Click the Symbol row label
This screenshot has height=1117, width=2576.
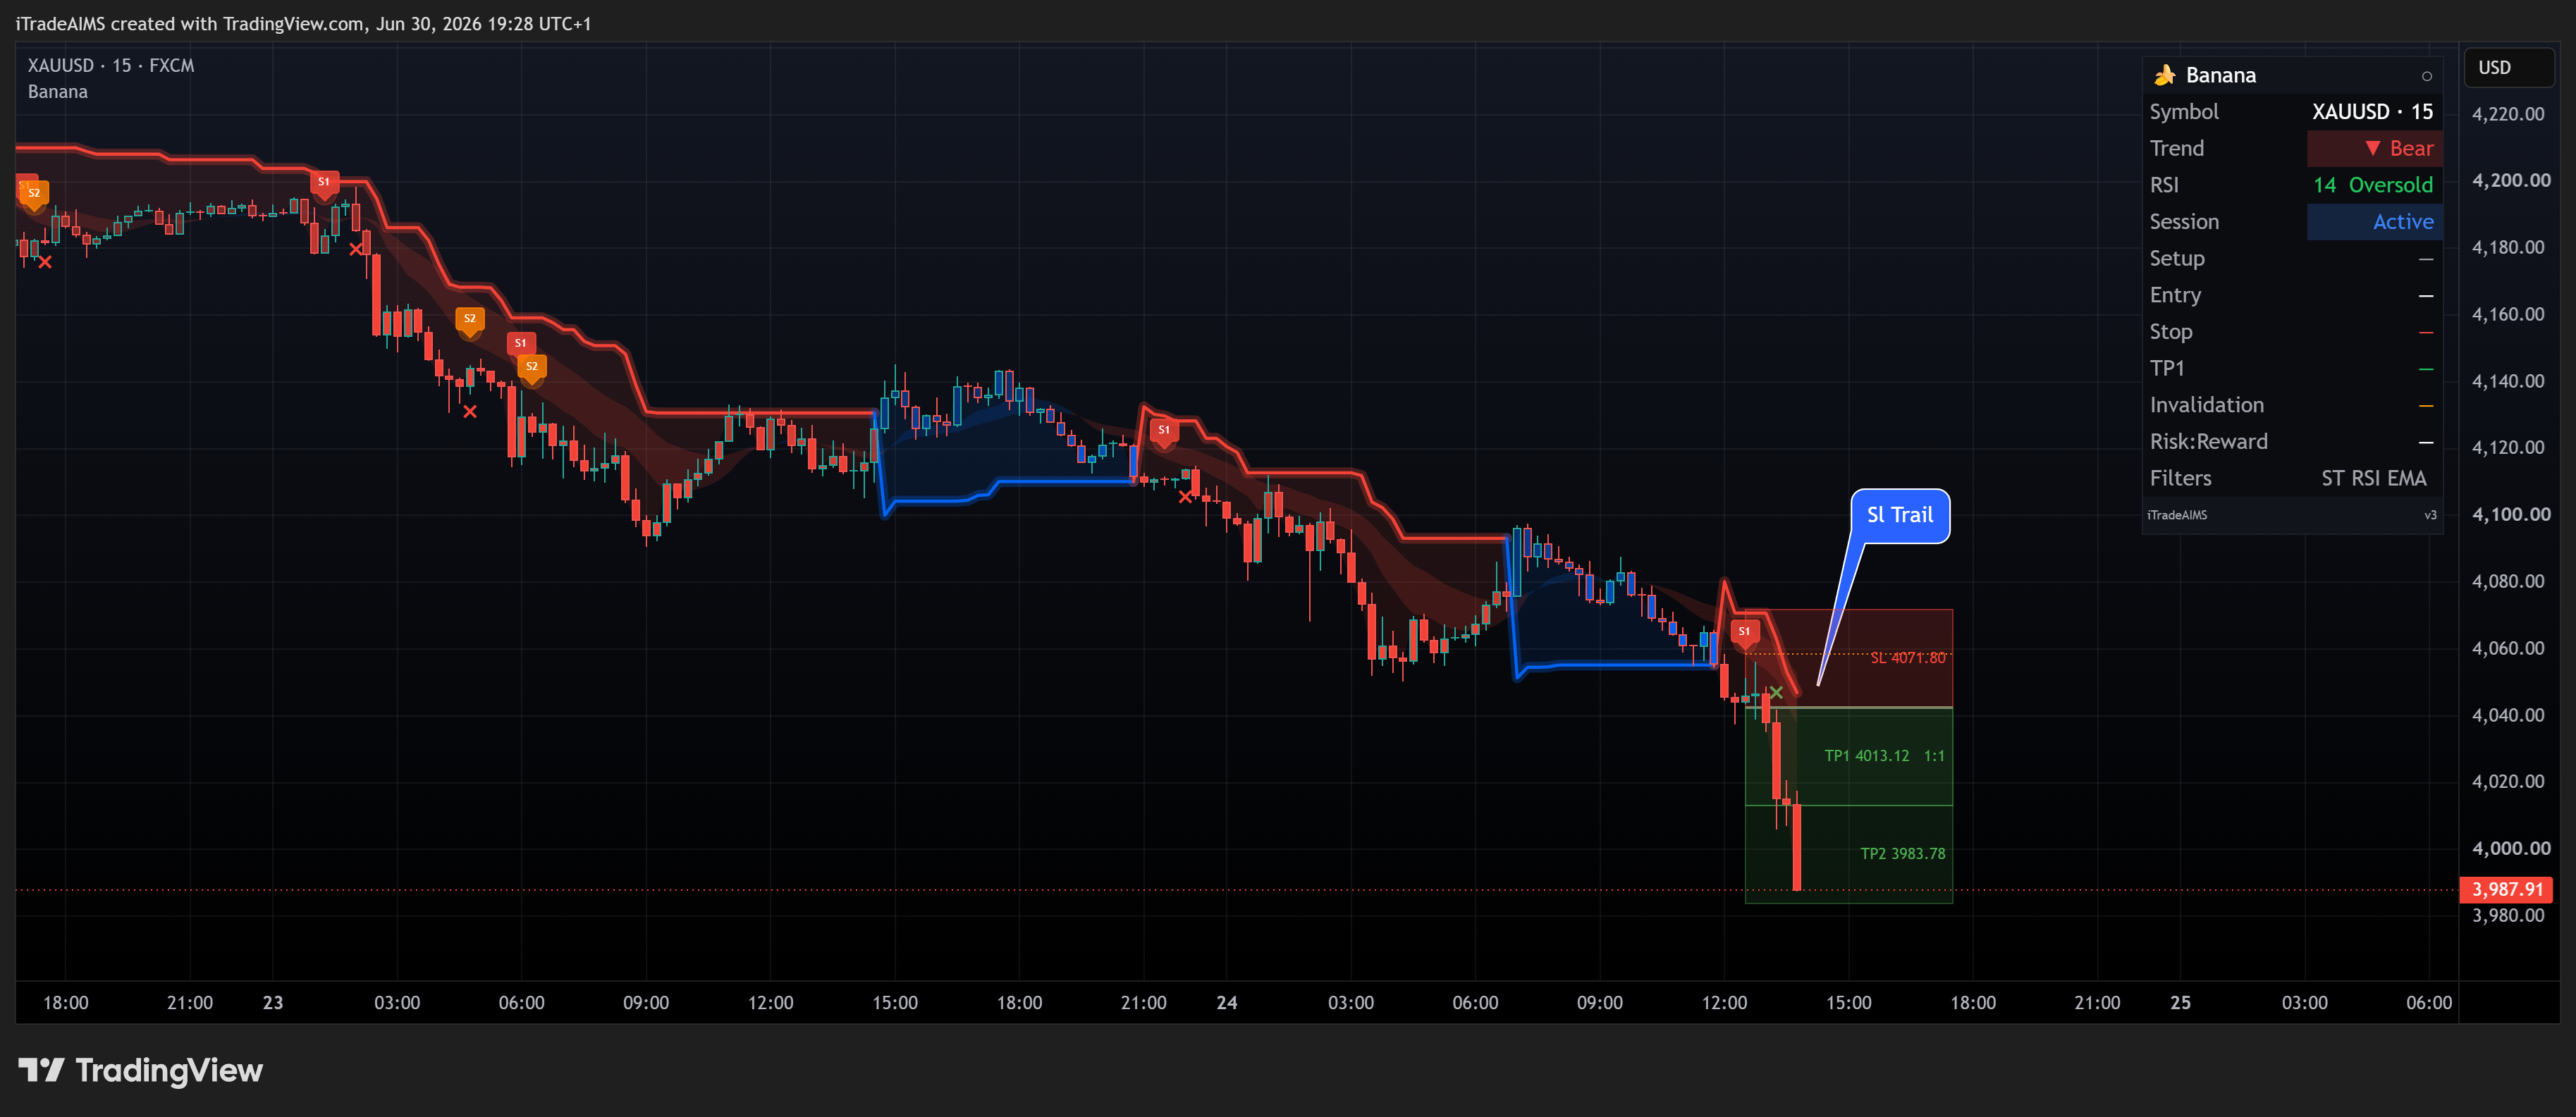click(2184, 112)
